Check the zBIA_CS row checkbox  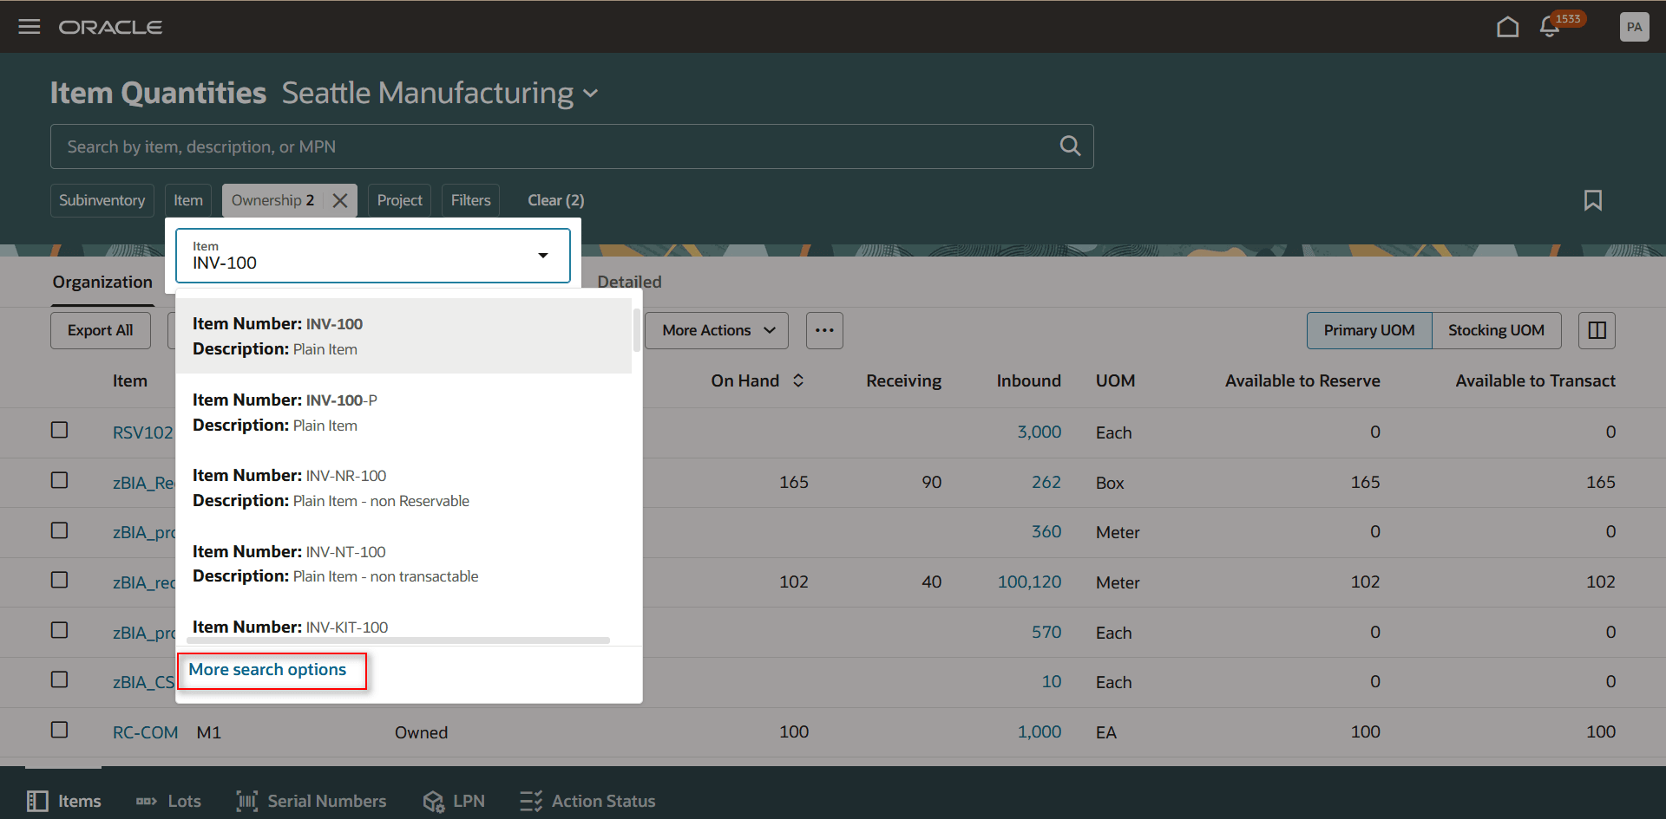pyautogui.click(x=59, y=679)
